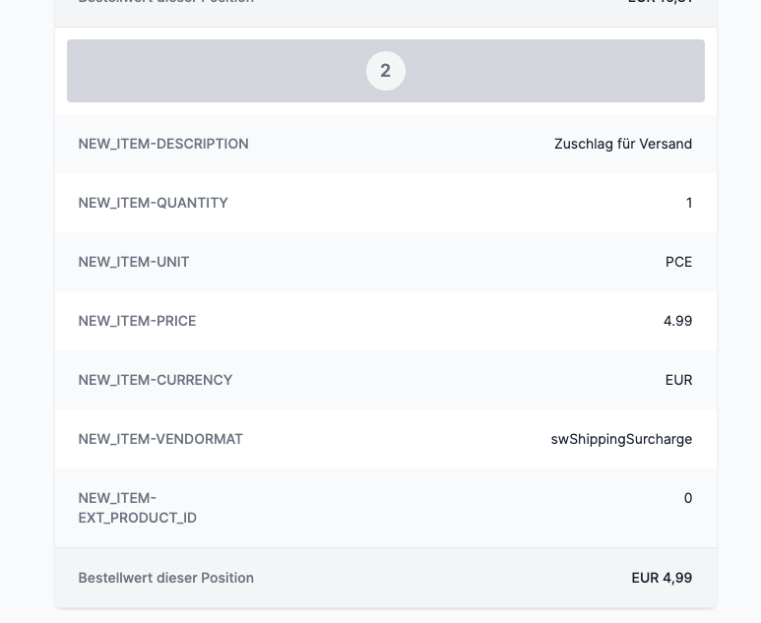Click the unit value PCE

click(x=678, y=262)
